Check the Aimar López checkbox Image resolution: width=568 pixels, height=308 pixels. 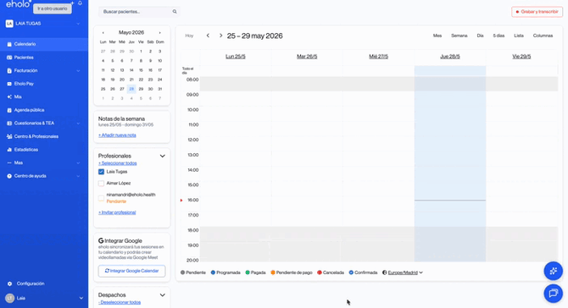click(x=101, y=184)
